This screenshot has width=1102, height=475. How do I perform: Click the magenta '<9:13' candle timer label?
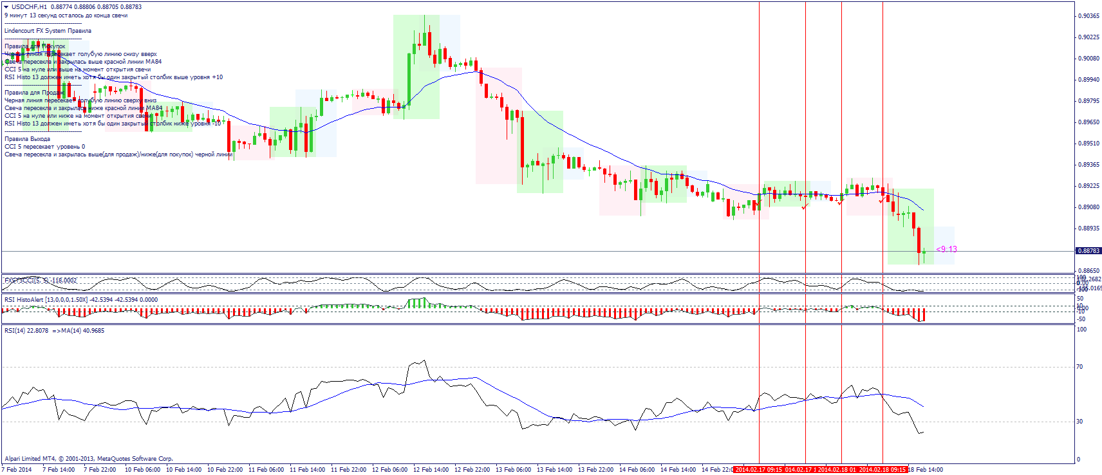[946, 249]
